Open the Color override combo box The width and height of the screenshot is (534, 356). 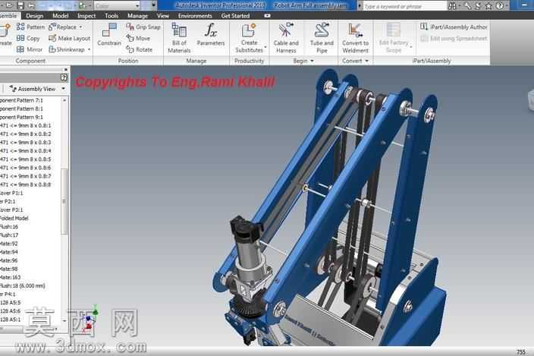coord(117,6)
